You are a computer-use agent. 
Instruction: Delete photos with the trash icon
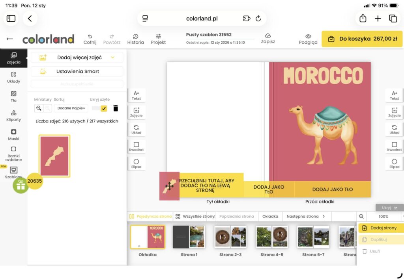click(x=116, y=108)
